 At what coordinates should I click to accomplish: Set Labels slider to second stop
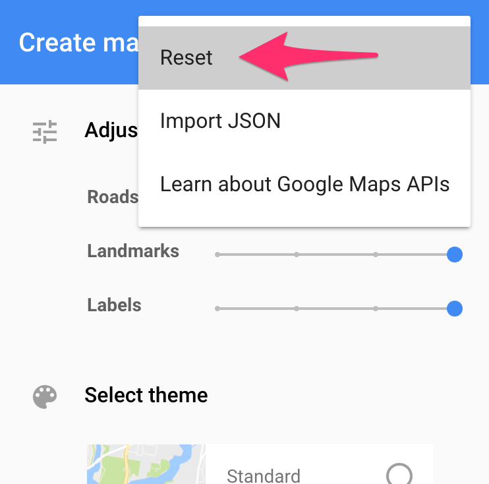click(x=297, y=309)
